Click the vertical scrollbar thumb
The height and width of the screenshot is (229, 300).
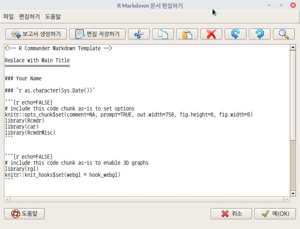click(293, 96)
